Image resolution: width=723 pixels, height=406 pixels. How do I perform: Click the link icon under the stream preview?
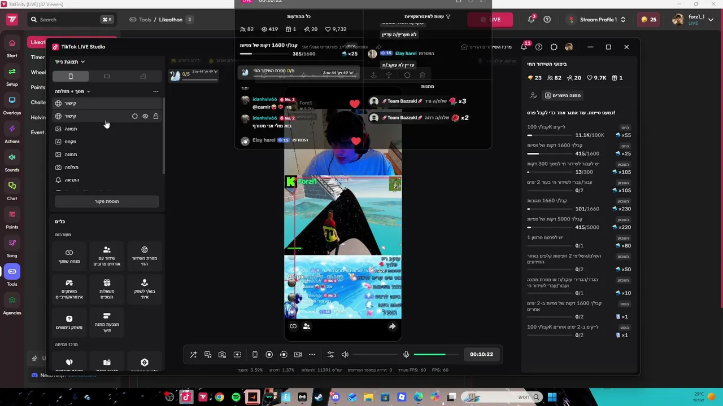pyautogui.click(x=293, y=326)
